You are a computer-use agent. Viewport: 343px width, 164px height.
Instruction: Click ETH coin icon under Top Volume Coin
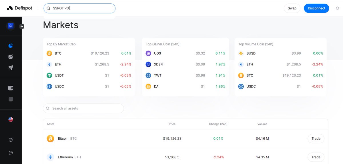tap(241, 64)
